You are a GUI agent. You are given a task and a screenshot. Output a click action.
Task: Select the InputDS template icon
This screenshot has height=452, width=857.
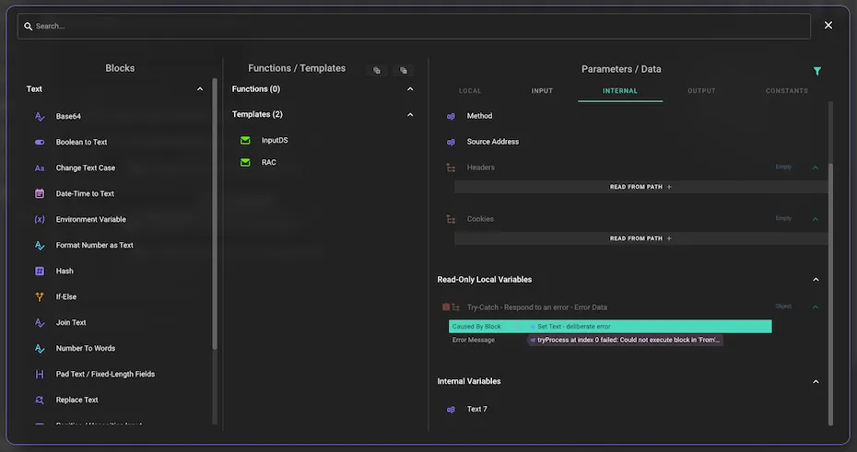coord(245,141)
